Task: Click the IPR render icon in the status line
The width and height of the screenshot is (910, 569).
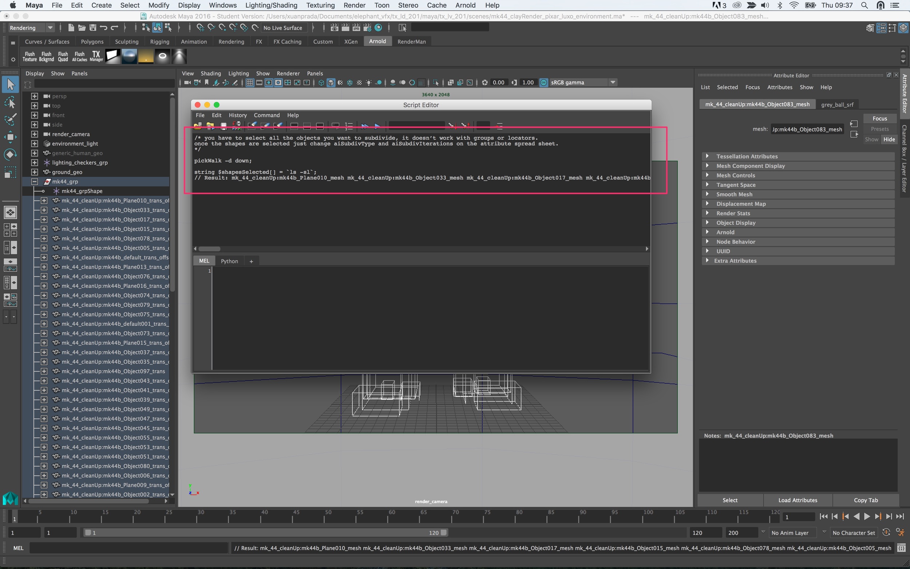Action: (356, 27)
